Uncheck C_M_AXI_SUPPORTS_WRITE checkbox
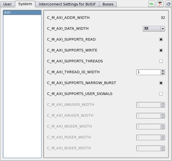The width and height of the screenshot is (172, 161). pos(161,50)
